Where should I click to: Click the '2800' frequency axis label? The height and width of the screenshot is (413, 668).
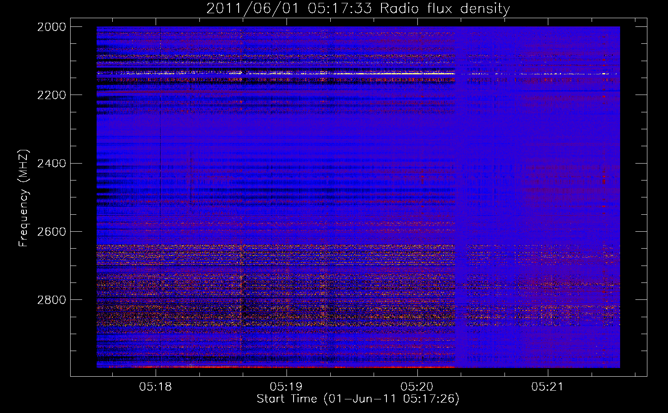[x=52, y=300]
